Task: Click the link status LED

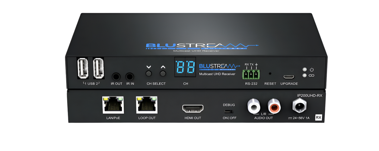Action: click(304, 75)
